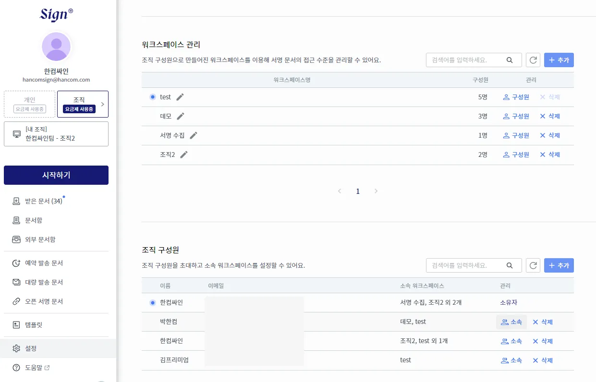The image size is (596, 382).
Task: Select the test workspace radio button
Action: (153, 97)
